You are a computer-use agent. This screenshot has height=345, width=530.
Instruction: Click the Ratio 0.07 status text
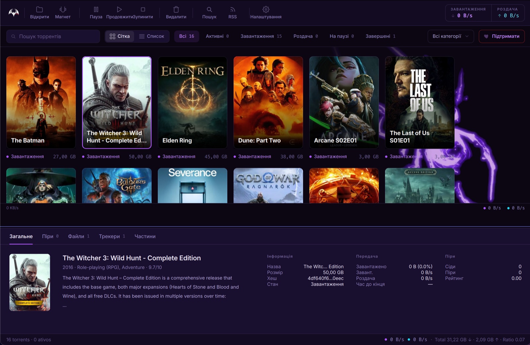click(514, 340)
